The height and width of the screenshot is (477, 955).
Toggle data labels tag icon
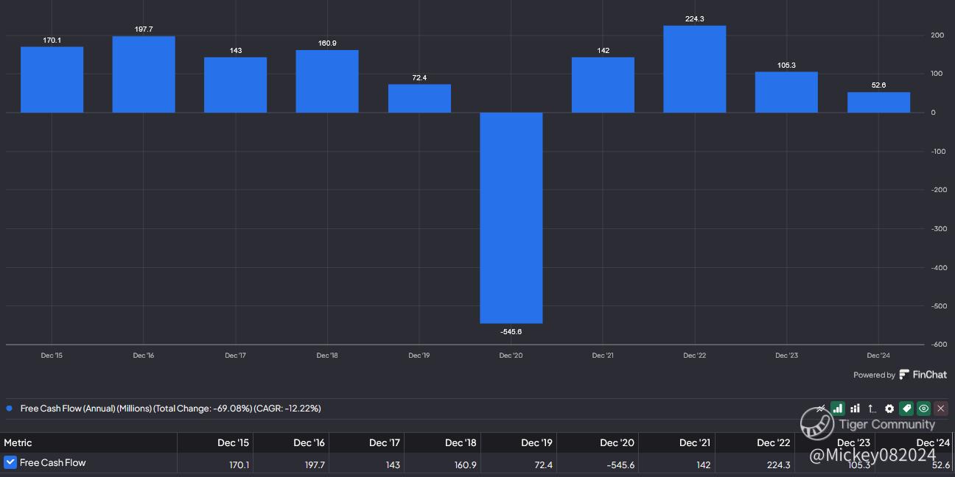point(906,409)
